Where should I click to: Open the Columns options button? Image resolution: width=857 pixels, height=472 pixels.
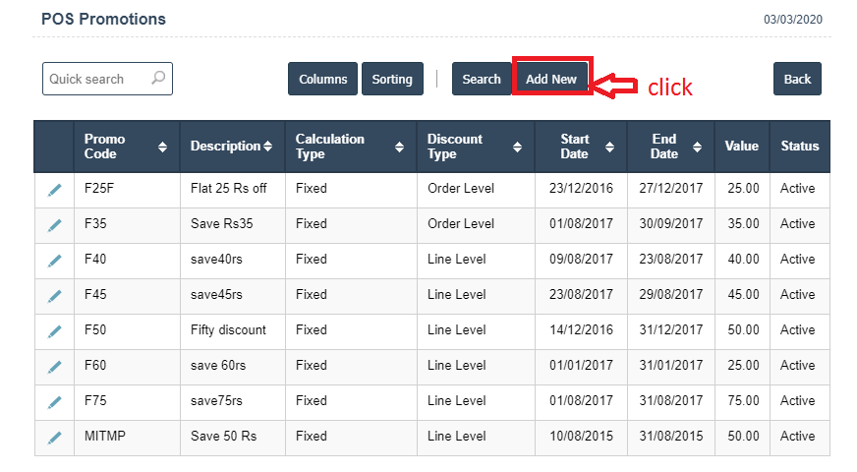[x=322, y=80]
